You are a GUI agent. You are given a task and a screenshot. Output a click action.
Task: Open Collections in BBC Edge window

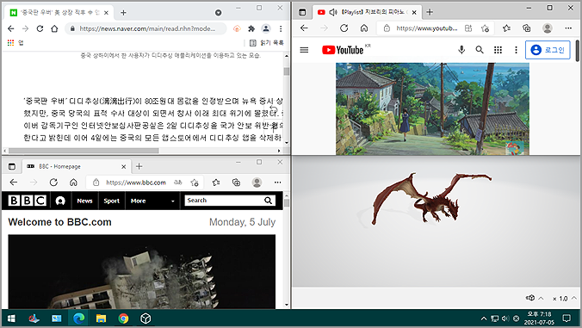click(x=236, y=183)
